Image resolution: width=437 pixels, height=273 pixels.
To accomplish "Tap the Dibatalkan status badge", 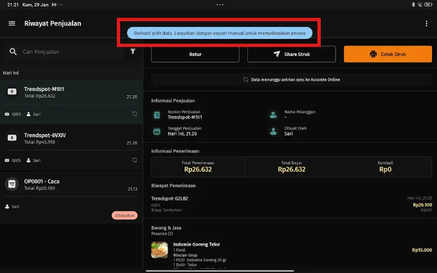I will pos(125,215).
